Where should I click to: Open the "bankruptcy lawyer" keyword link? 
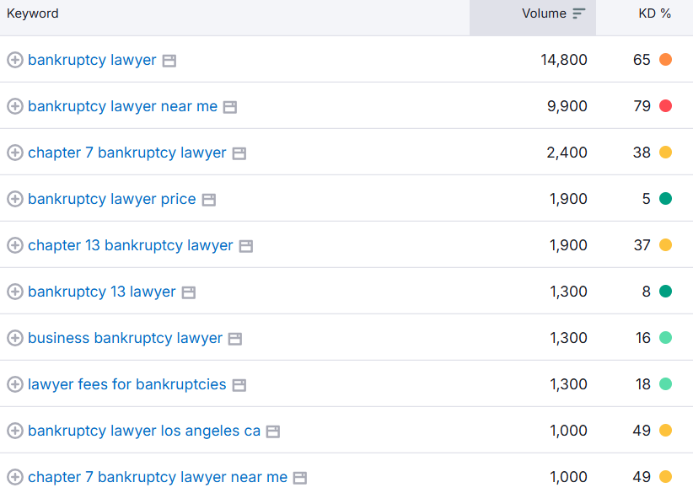pyautogui.click(x=92, y=60)
